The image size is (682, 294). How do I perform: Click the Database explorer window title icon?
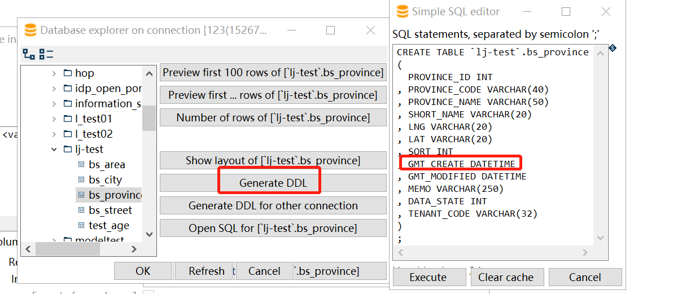30,30
